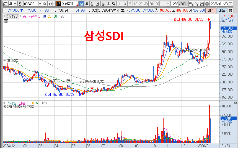Select the 5 interval button
Viewport: 238px width, 148px height.
click(130, 4)
